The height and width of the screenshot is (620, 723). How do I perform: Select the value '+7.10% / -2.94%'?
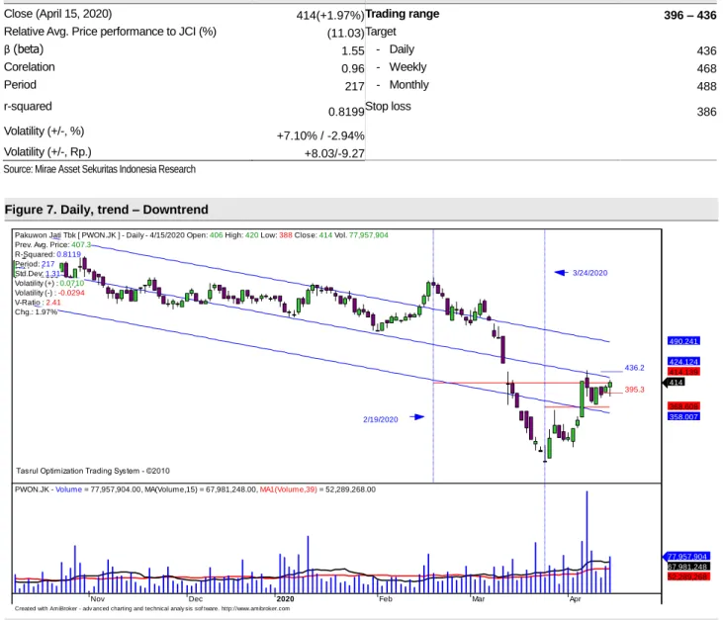(320, 136)
